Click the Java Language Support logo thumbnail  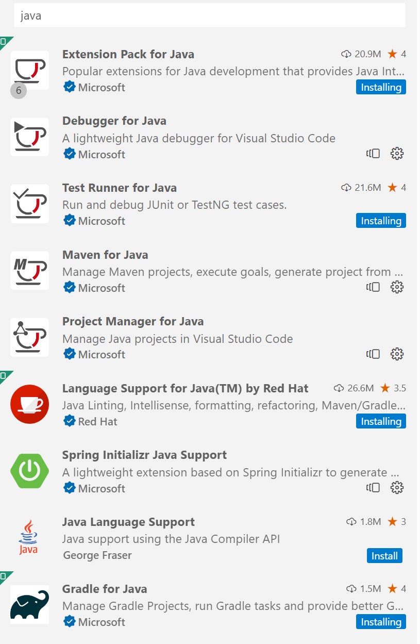click(x=28, y=537)
